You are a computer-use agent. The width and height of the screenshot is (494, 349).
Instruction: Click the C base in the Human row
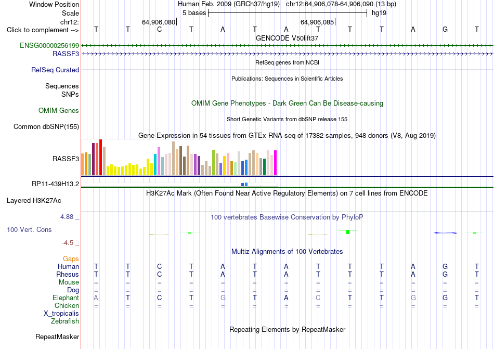[160, 266]
